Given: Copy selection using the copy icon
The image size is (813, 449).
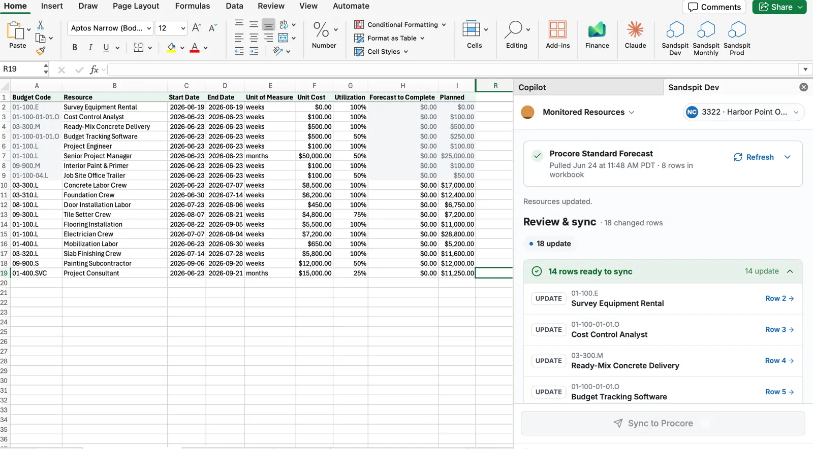Looking at the screenshot, I should (x=41, y=38).
